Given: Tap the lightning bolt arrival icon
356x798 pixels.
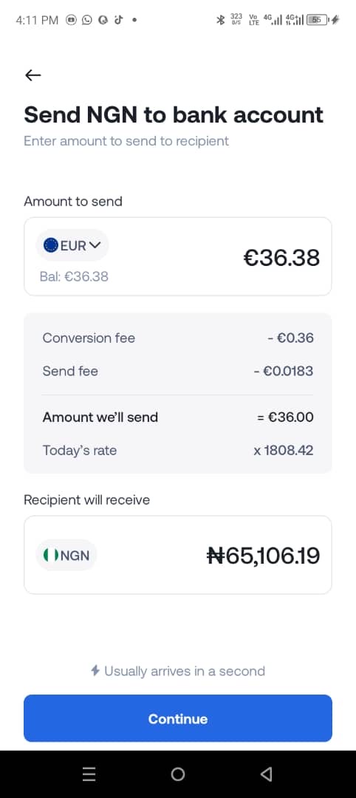Looking at the screenshot, I should (95, 670).
